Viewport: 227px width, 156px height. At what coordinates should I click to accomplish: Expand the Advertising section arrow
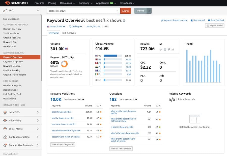38,120
